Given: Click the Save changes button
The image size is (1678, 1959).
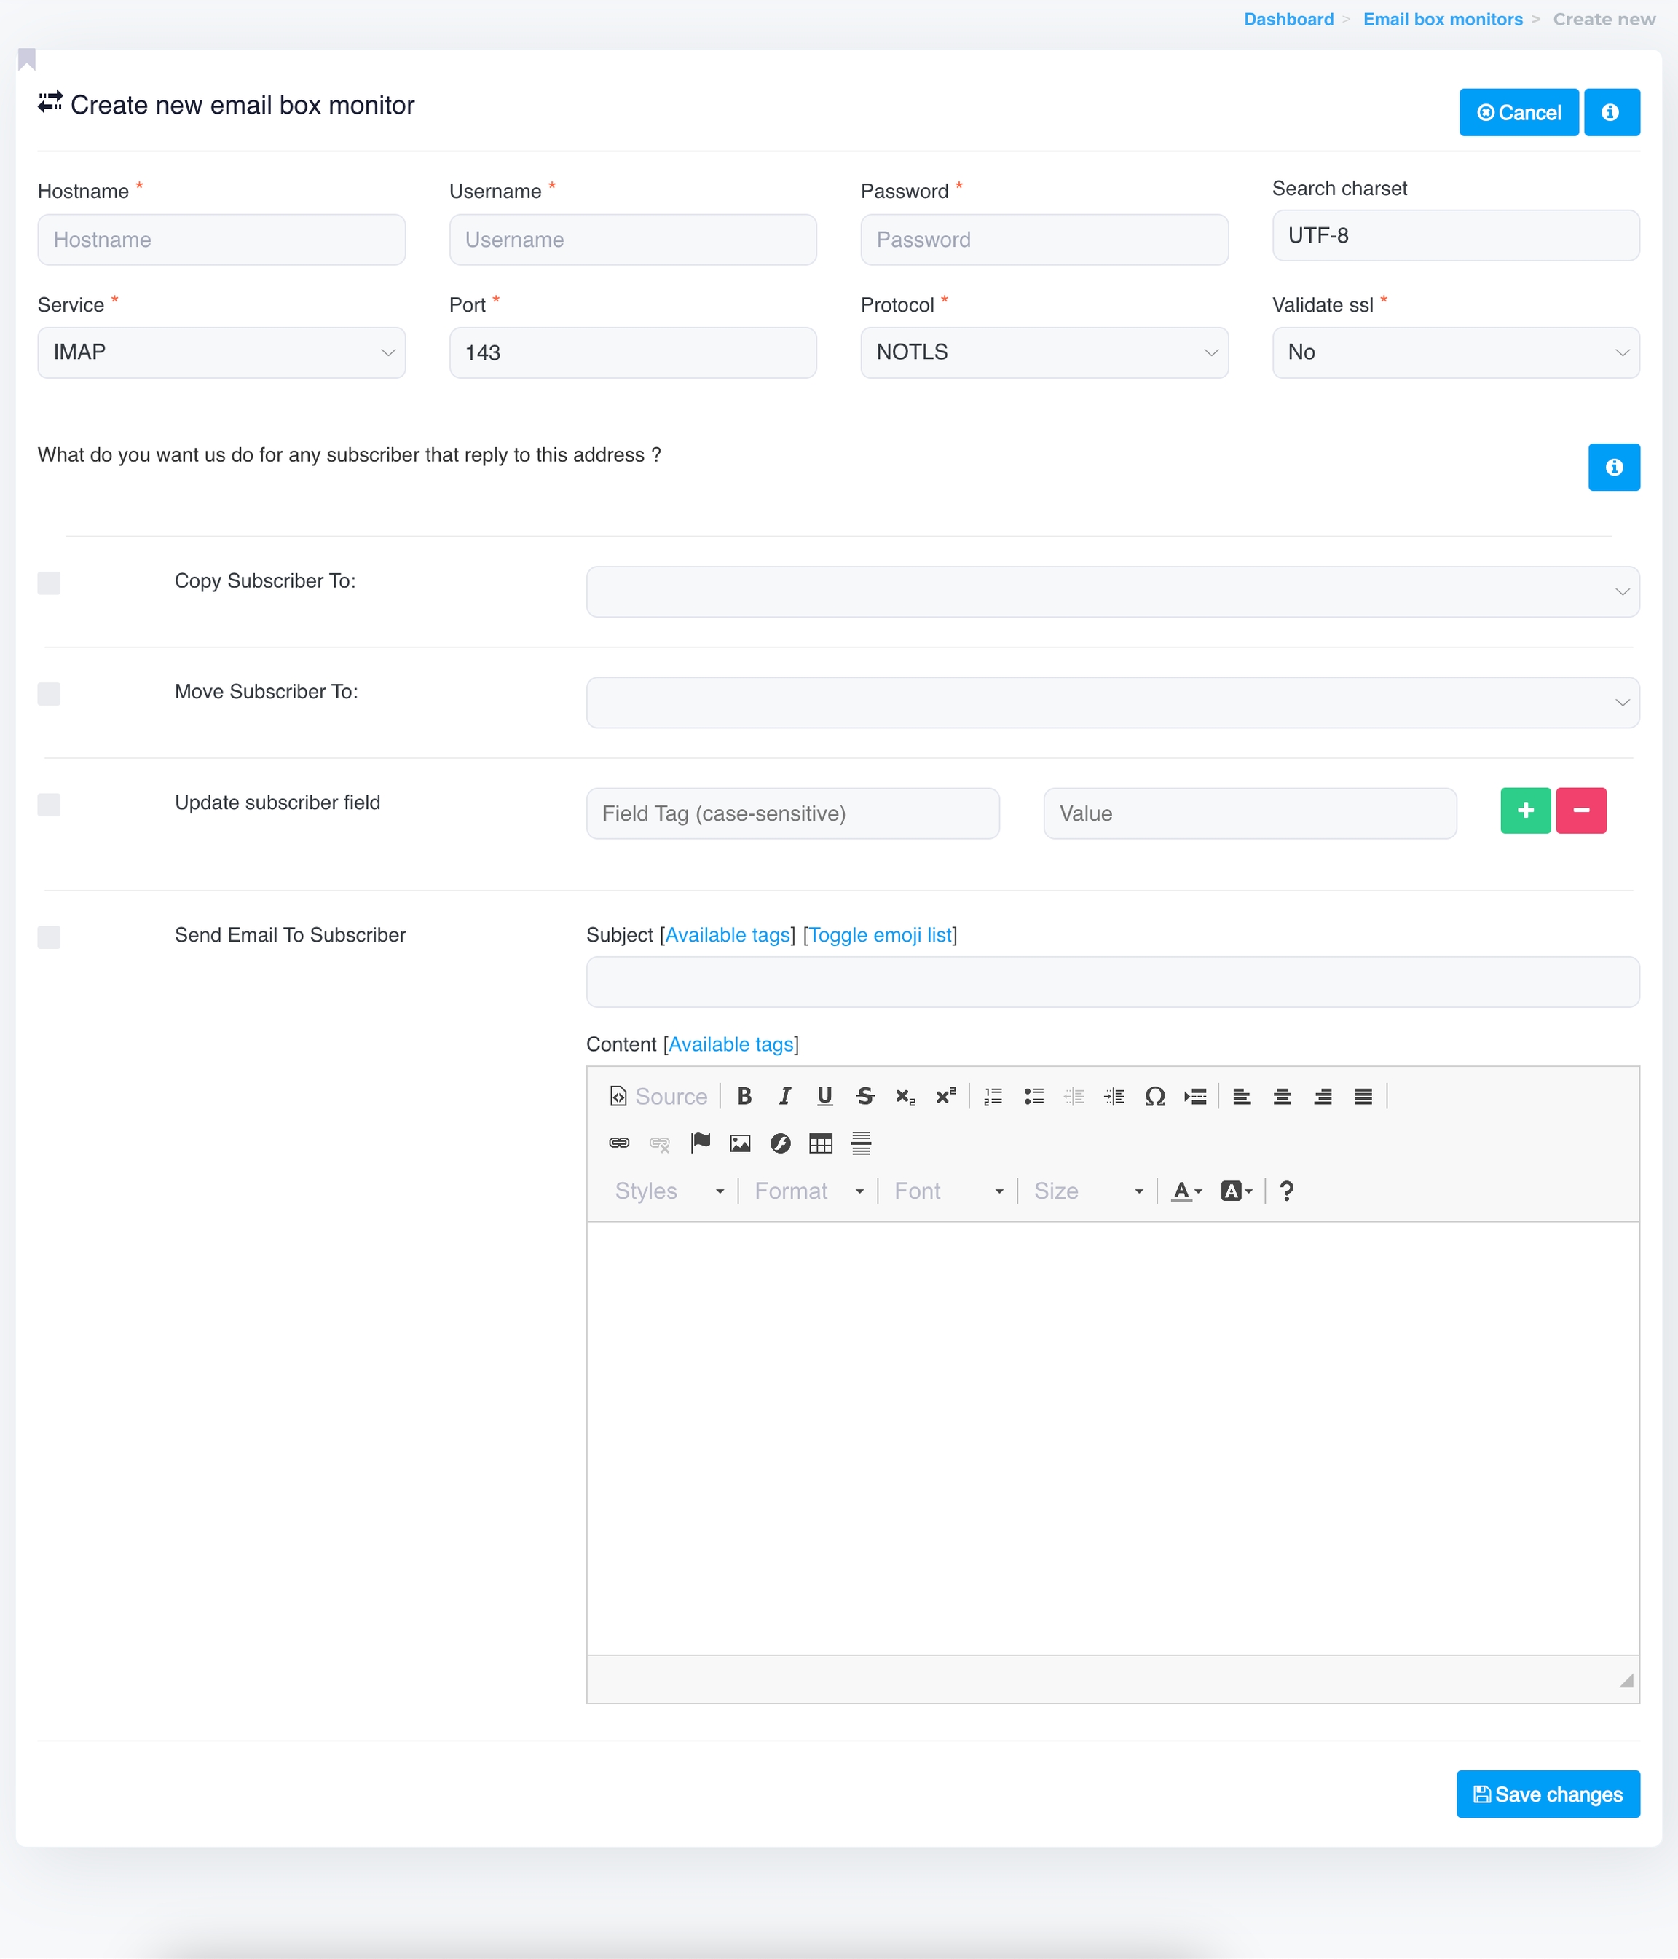Looking at the screenshot, I should 1548,1794.
